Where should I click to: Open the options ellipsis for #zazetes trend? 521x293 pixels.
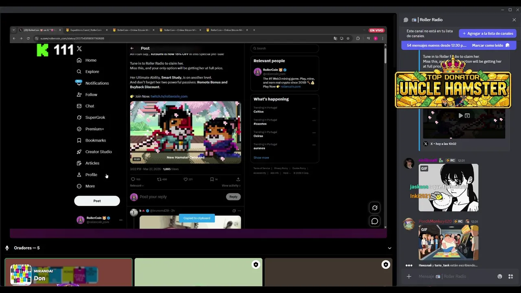tap(314, 121)
